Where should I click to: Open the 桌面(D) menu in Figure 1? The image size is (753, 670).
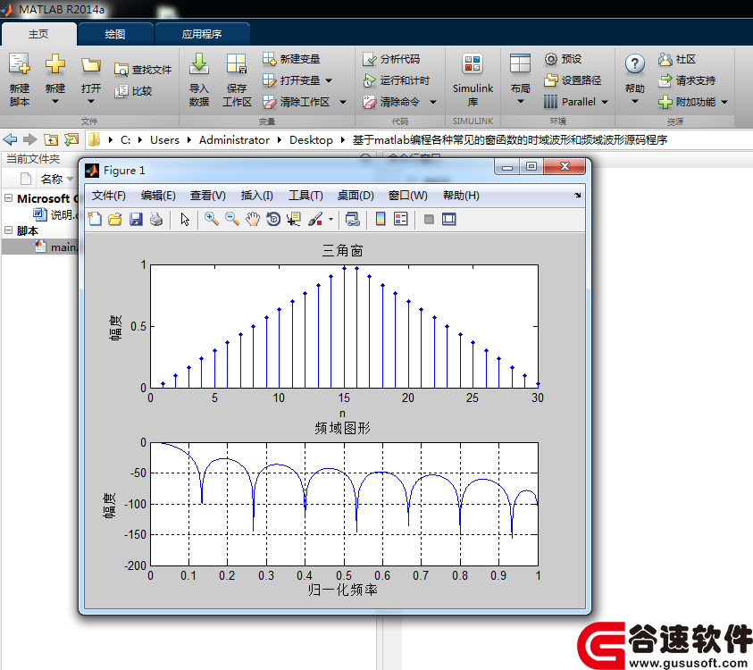pyautogui.click(x=356, y=196)
